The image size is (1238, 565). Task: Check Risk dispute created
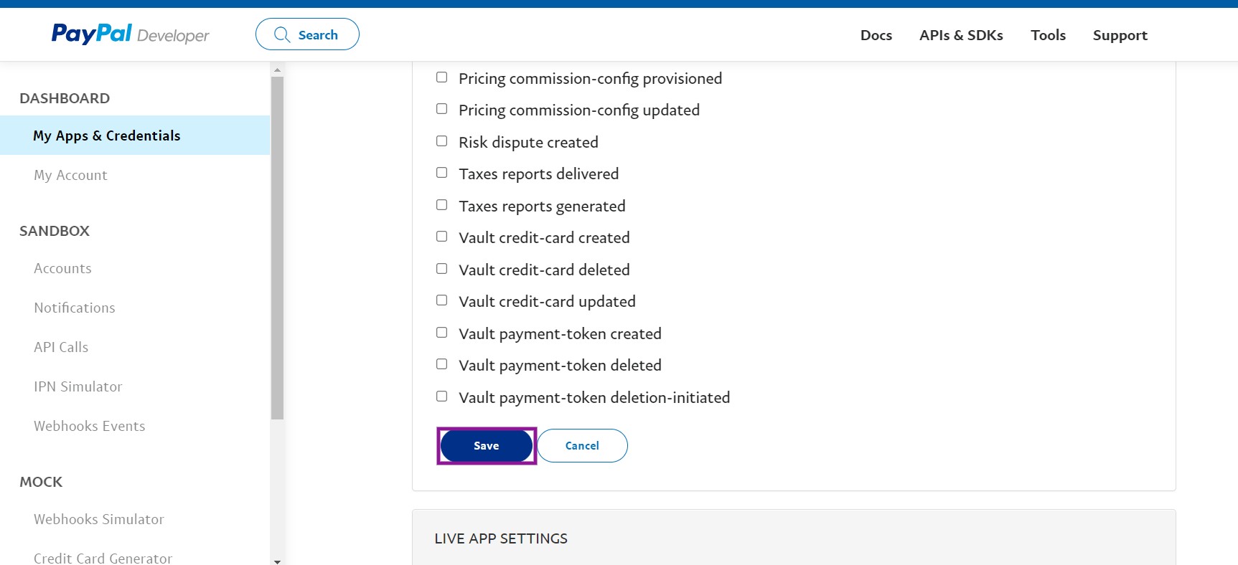[442, 141]
